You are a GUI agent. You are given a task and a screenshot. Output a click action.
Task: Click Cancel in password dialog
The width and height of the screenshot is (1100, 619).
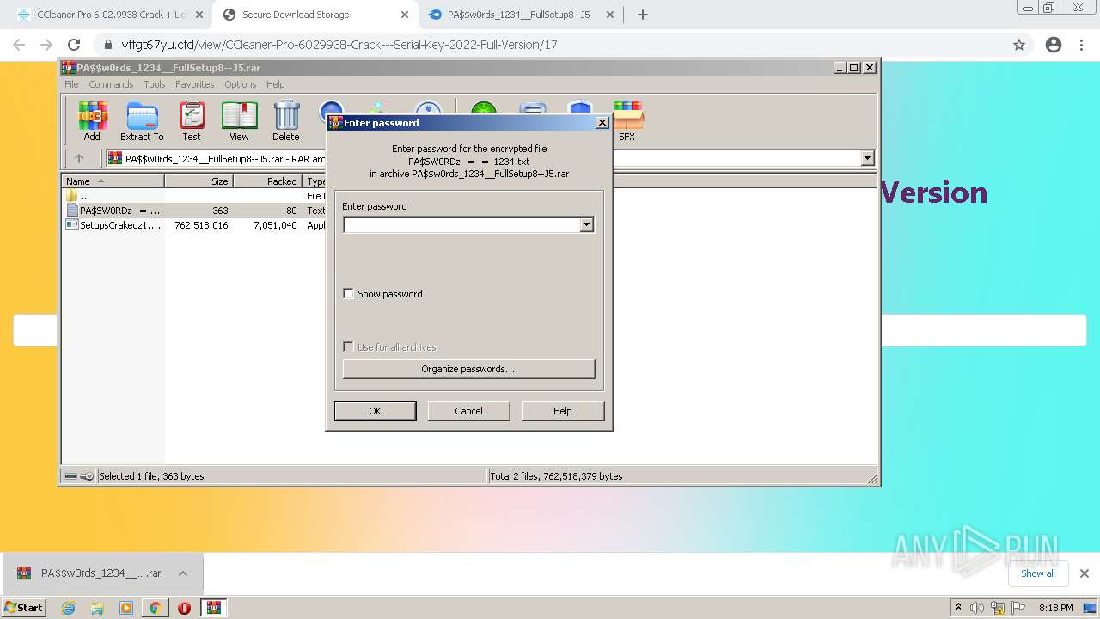click(468, 411)
